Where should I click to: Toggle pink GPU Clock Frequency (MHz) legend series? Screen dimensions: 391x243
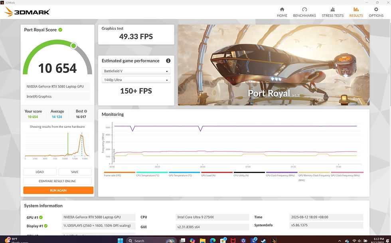tap(347, 174)
